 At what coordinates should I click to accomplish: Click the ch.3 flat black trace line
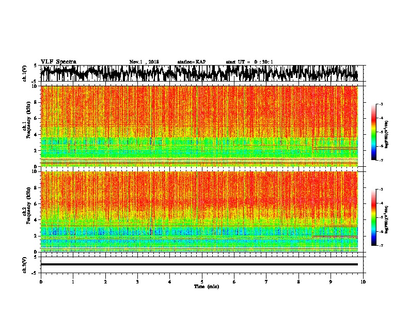pos(199,264)
